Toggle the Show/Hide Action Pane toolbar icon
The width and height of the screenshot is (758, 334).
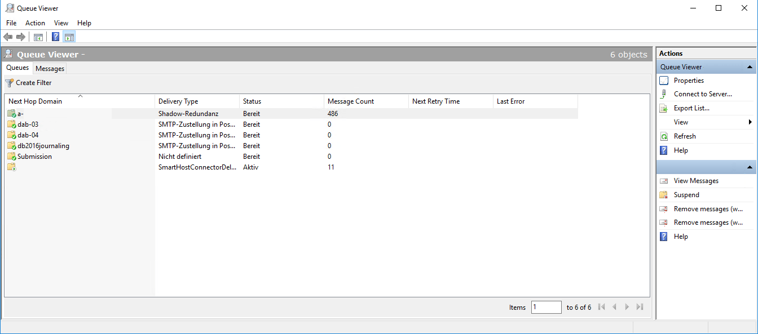pos(69,37)
